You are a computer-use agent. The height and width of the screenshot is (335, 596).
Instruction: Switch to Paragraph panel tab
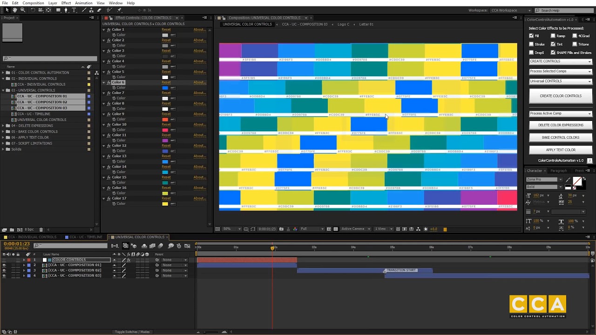click(x=558, y=171)
